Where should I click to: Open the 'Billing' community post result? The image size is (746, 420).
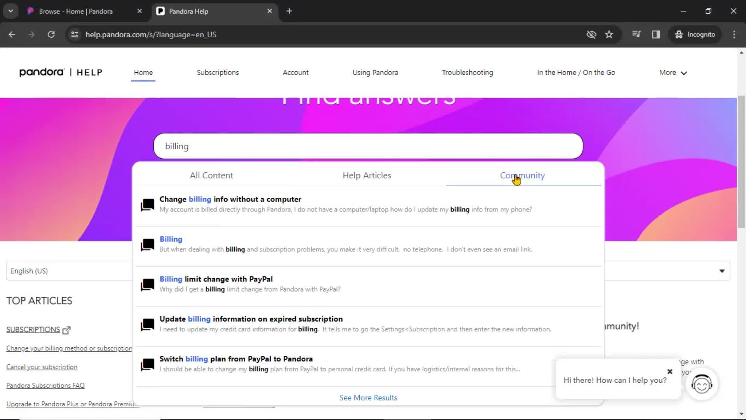tap(171, 239)
